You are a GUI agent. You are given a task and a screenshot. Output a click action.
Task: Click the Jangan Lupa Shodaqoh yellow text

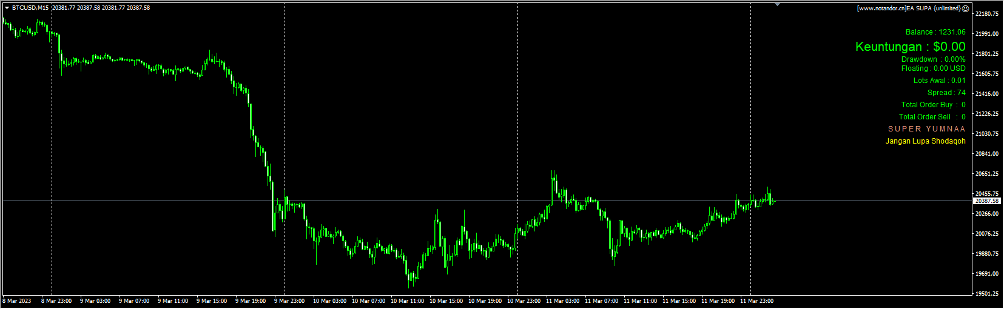pos(925,141)
